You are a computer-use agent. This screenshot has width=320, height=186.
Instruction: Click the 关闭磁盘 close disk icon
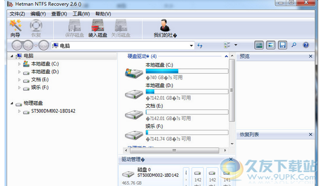click(121, 28)
